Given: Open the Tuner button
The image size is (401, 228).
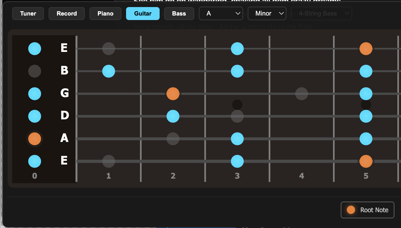Looking at the screenshot, I should (28, 14).
